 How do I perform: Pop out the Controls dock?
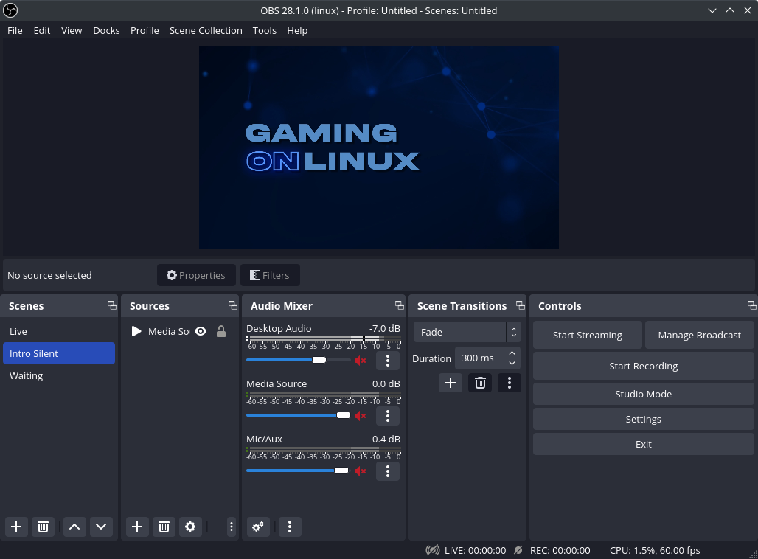(x=751, y=305)
